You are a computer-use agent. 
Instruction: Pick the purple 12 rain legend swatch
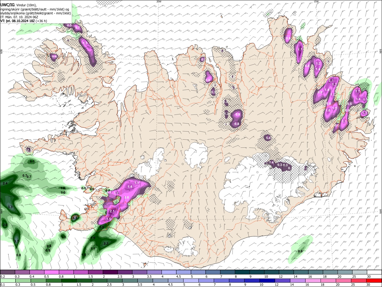click(x=282, y=280)
